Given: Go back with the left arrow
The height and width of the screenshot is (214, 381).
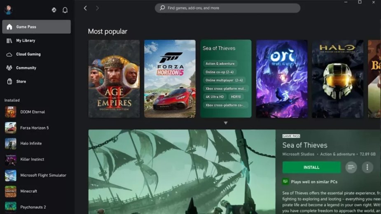Looking at the screenshot, I should pos(85,8).
